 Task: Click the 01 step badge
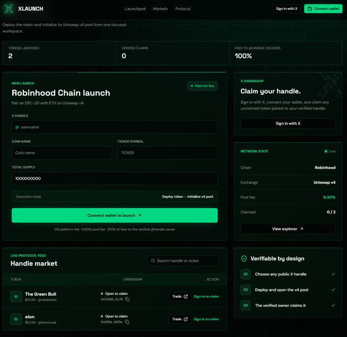pyautogui.click(x=245, y=274)
